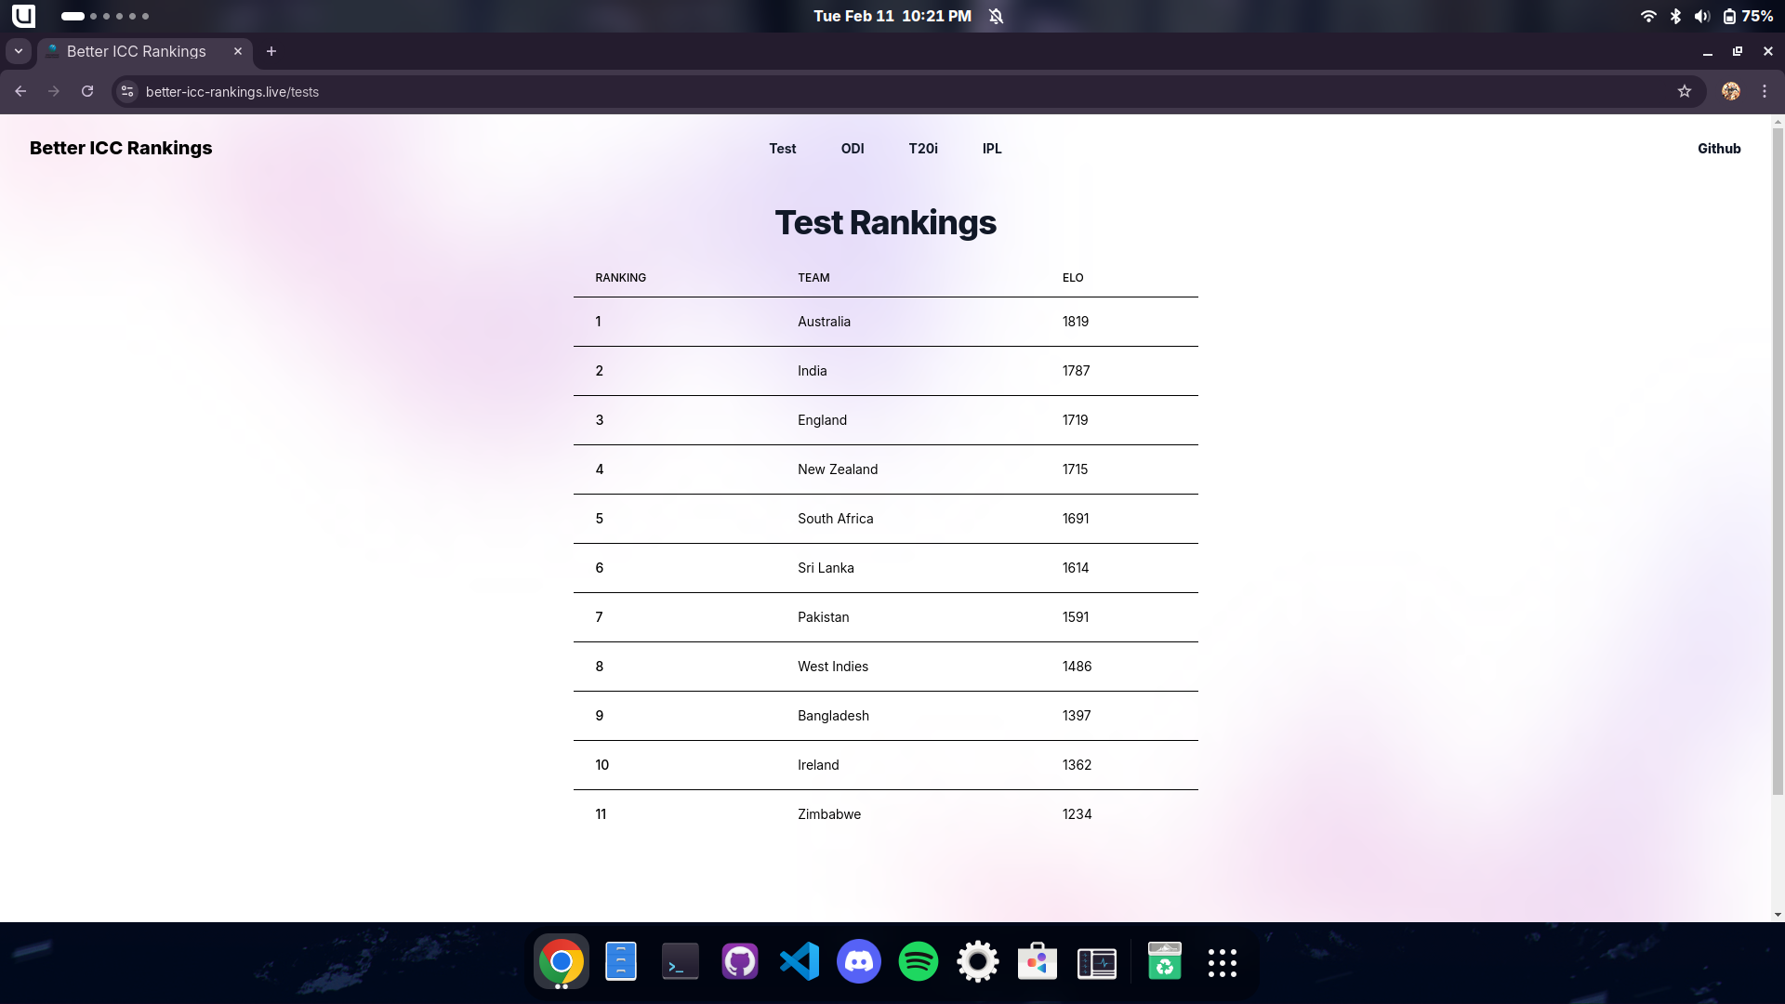Go to the Test rankings nav link
Viewport: 1785px width, 1004px height.
click(782, 149)
